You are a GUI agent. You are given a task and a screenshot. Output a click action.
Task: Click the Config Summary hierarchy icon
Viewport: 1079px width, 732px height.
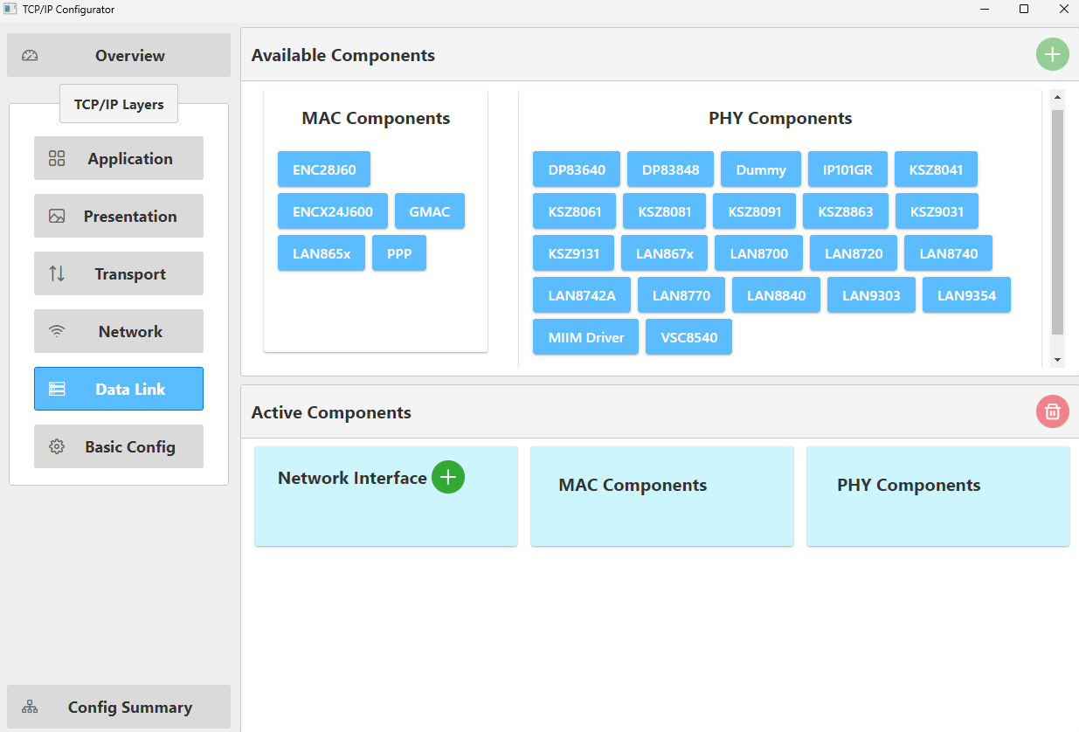coord(30,708)
